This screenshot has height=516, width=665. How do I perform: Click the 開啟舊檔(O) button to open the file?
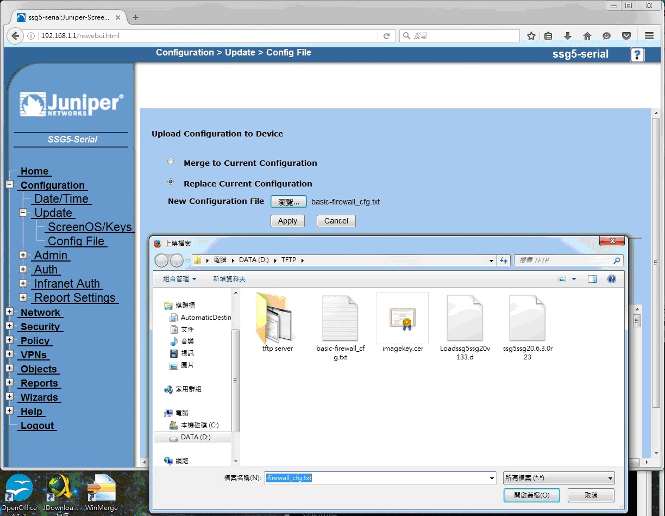pos(531,495)
